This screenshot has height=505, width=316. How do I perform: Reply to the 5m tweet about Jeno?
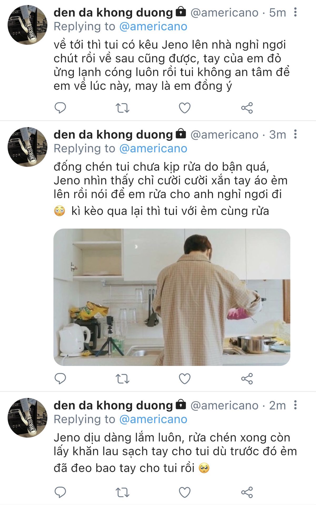(60, 108)
